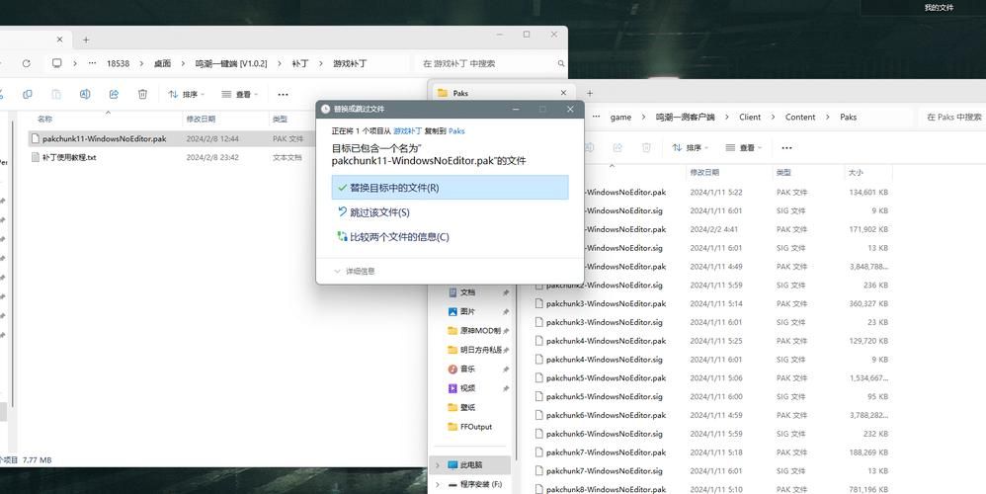Open 排序 dropdown in 游戏补丁 window
986x494 pixels.
coord(187,94)
